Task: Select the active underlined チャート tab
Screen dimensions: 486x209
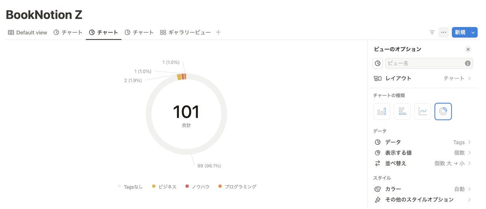Action: point(104,32)
